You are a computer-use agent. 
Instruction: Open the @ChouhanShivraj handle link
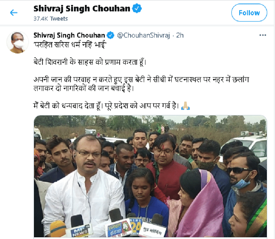[143, 35]
